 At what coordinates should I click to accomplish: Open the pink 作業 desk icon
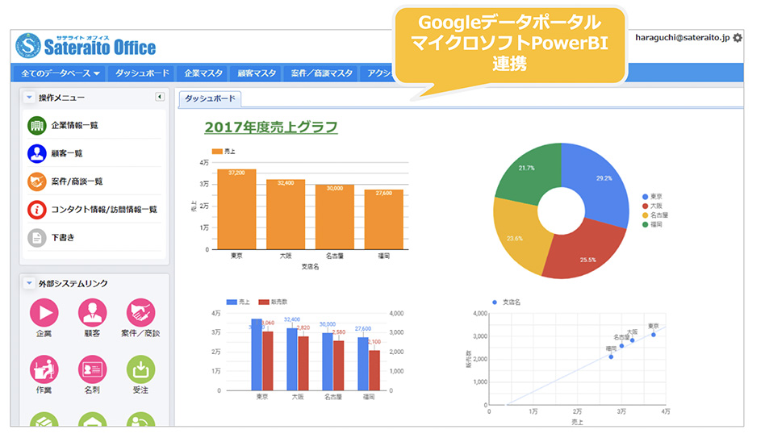coord(44,369)
